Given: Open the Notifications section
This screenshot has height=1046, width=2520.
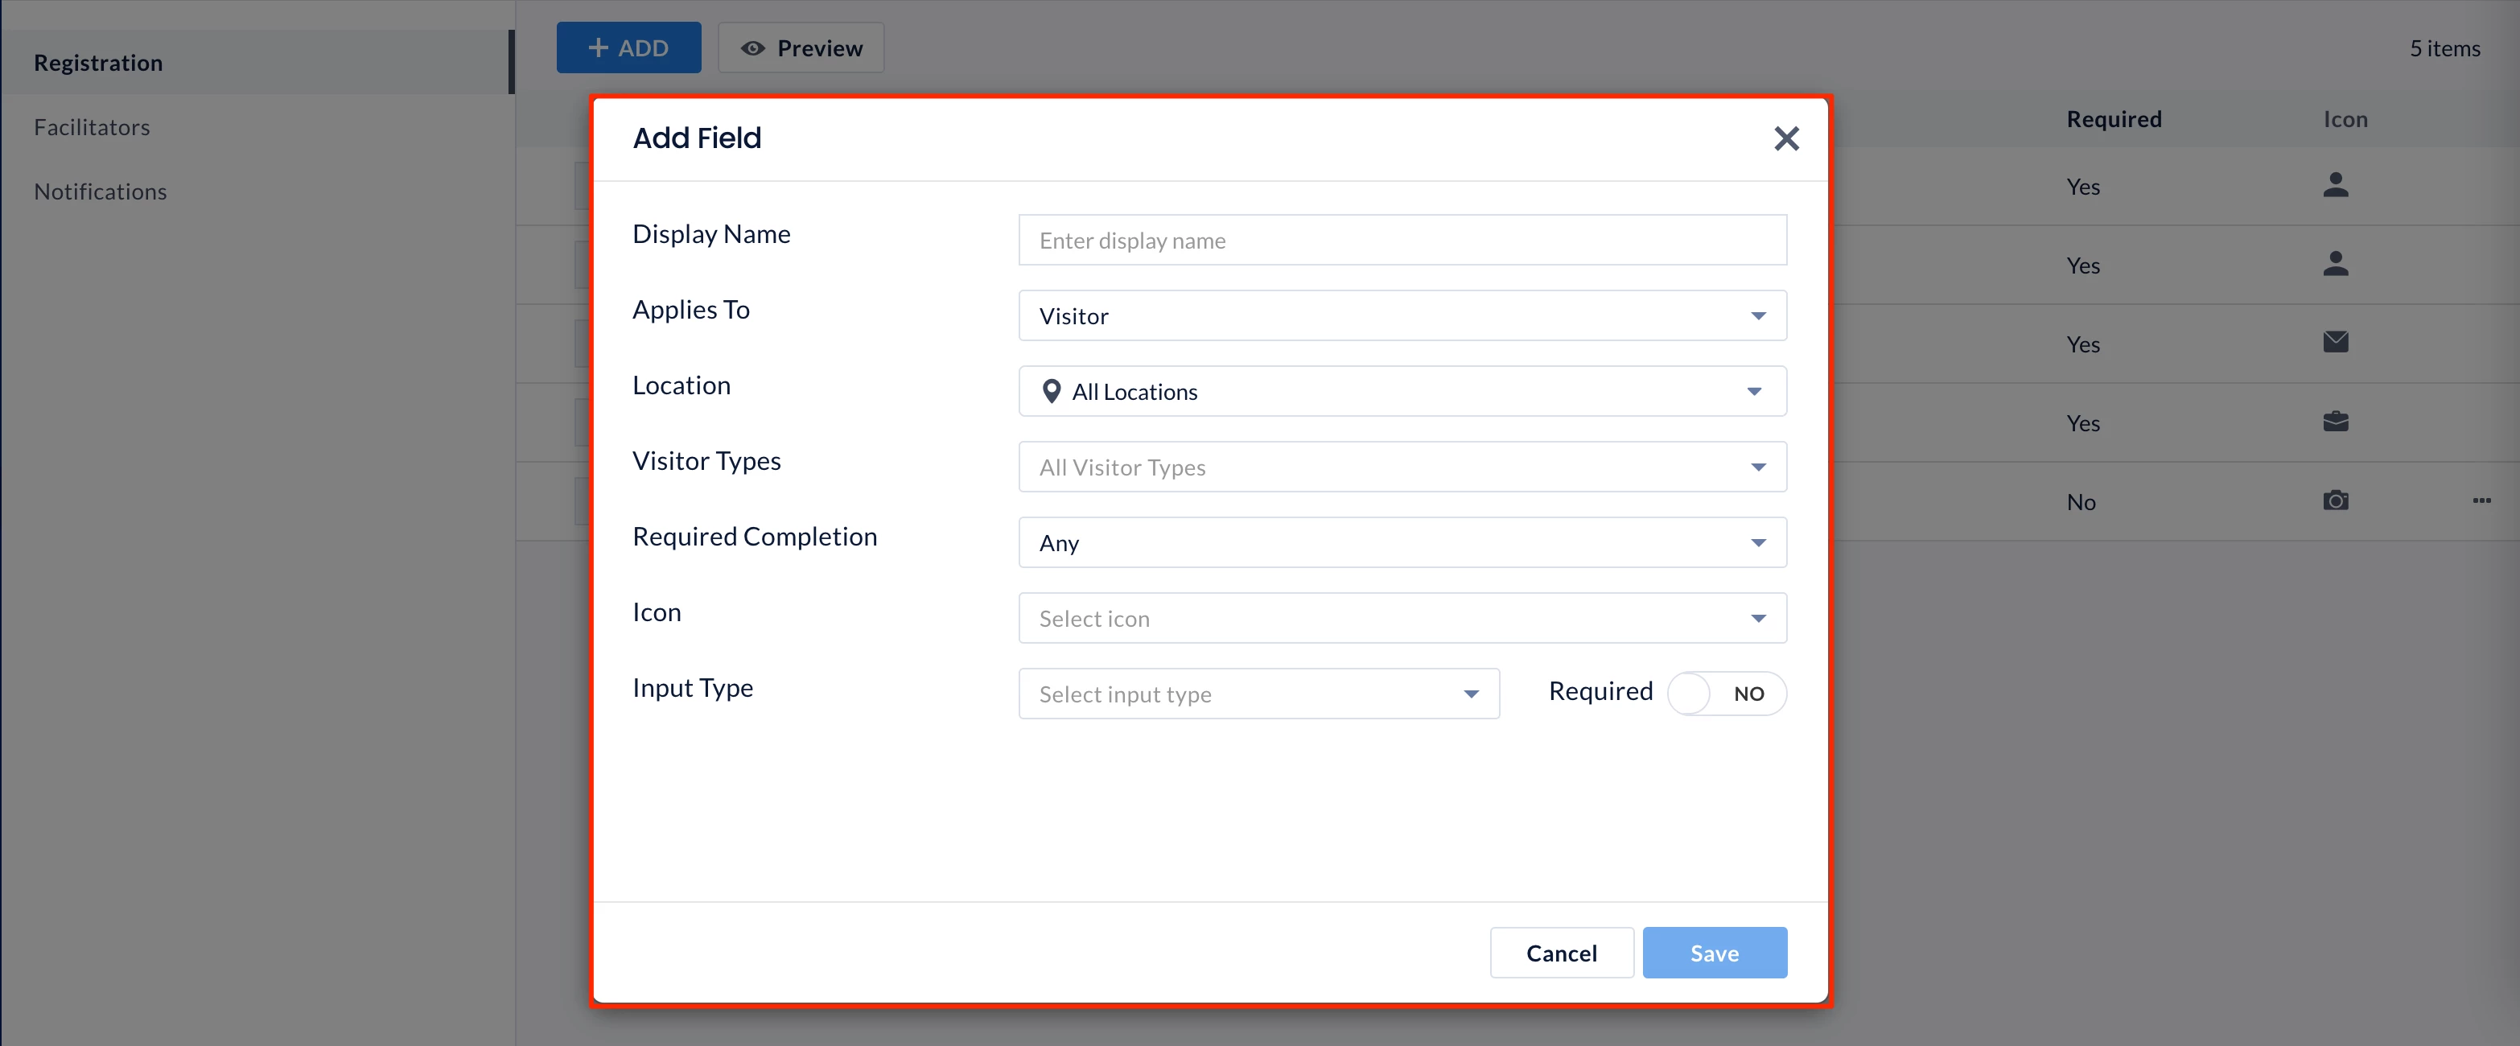Looking at the screenshot, I should [x=100, y=191].
